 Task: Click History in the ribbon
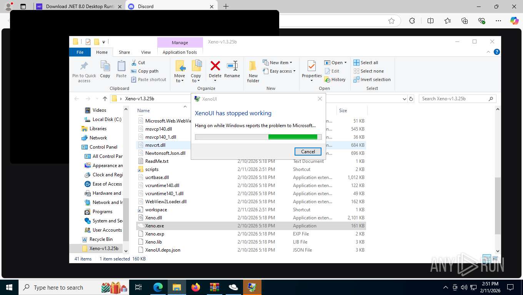[335, 80]
